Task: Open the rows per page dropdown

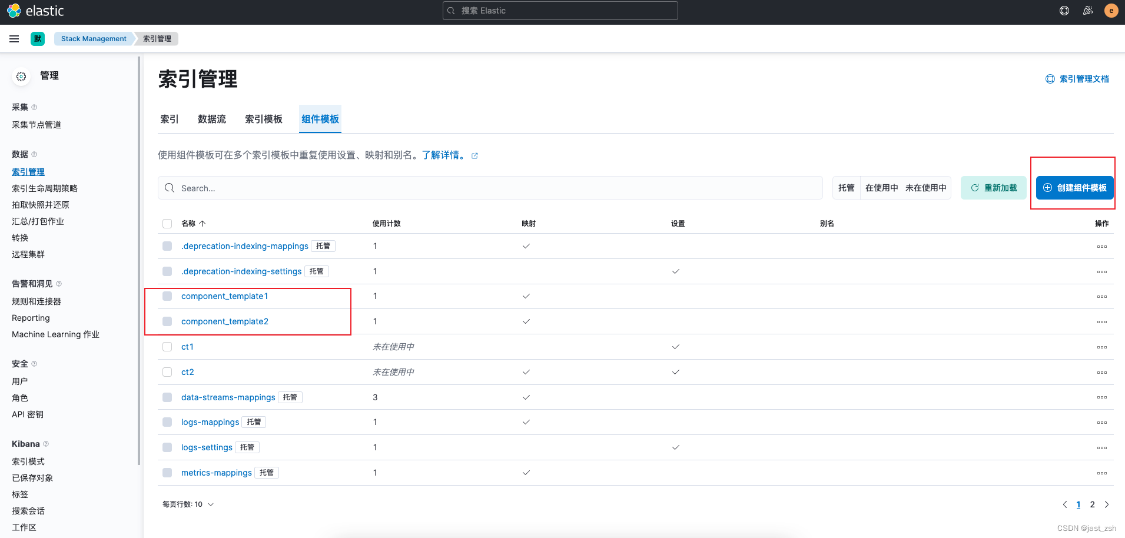Action: [x=188, y=504]
